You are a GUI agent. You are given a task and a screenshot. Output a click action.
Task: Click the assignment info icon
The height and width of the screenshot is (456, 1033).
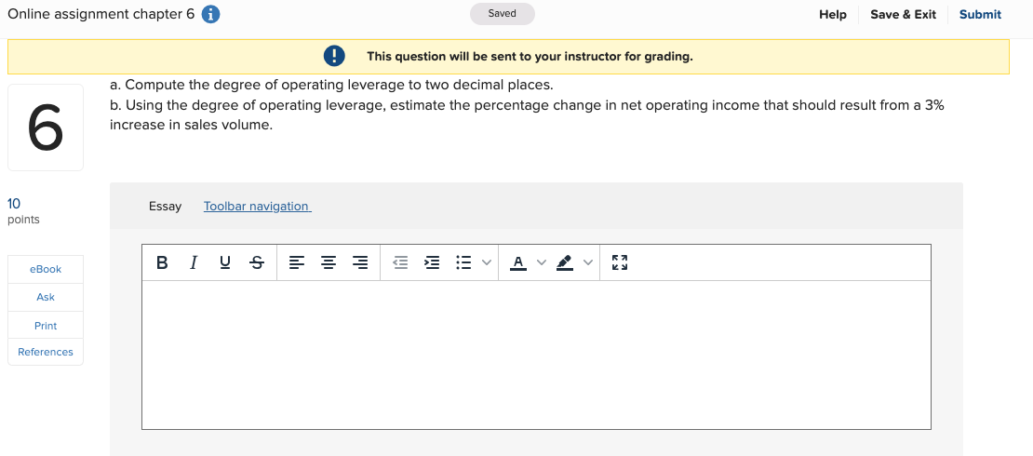click(210, 15)
